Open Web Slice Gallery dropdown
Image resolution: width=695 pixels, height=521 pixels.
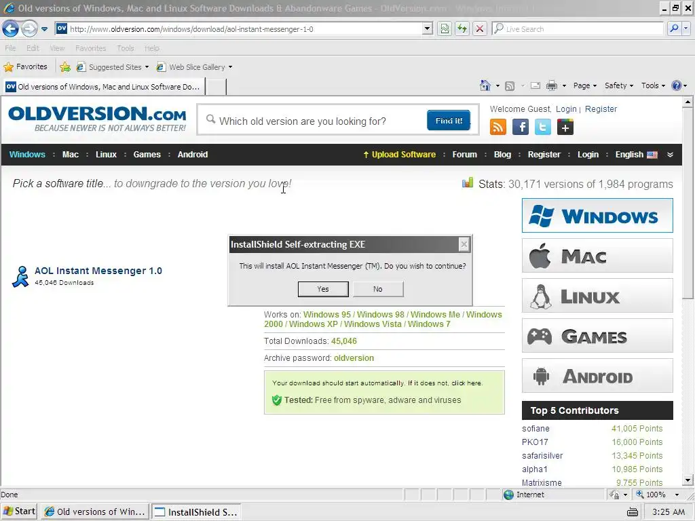pyautogui.click(x=195, y=67)
